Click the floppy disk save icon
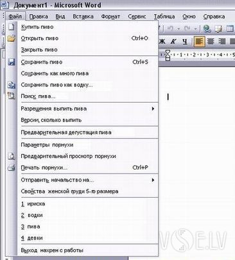This screenshot has width=235, height=260. point(11,62)
